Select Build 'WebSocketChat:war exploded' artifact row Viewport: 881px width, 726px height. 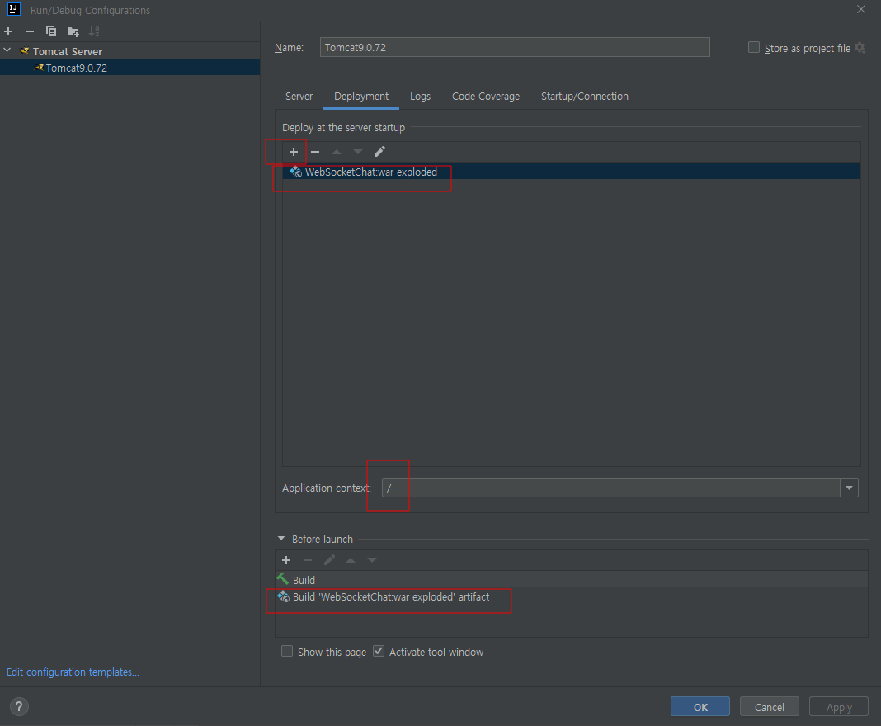coord(572,596)
